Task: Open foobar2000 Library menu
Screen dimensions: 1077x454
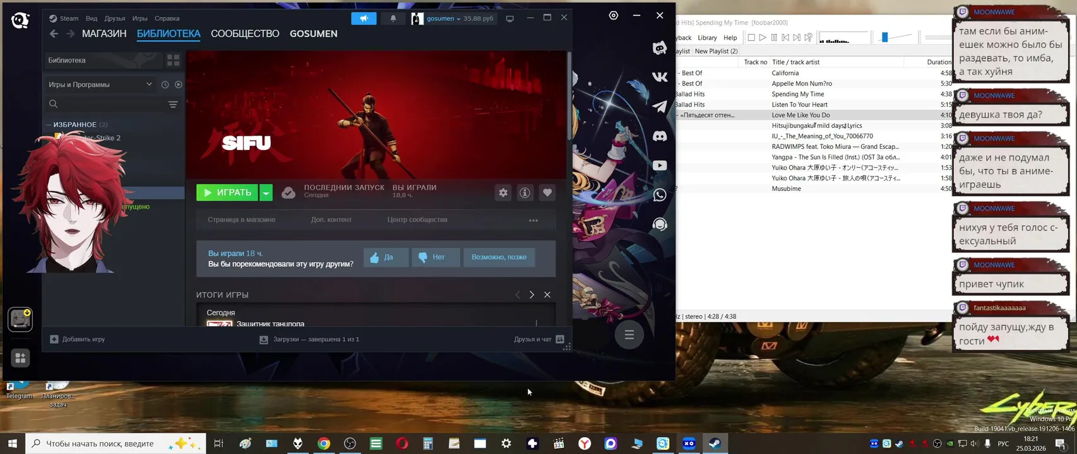Action: pos(707,38)
